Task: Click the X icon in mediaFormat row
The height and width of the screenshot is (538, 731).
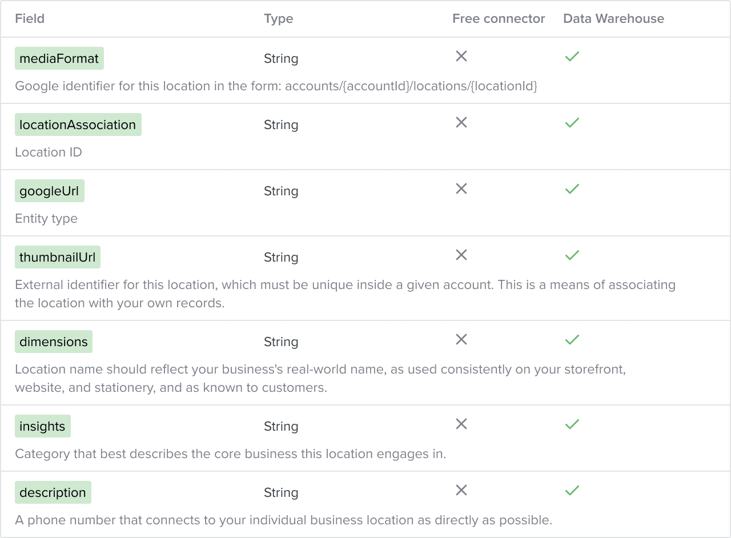Action: click(461, 56)
